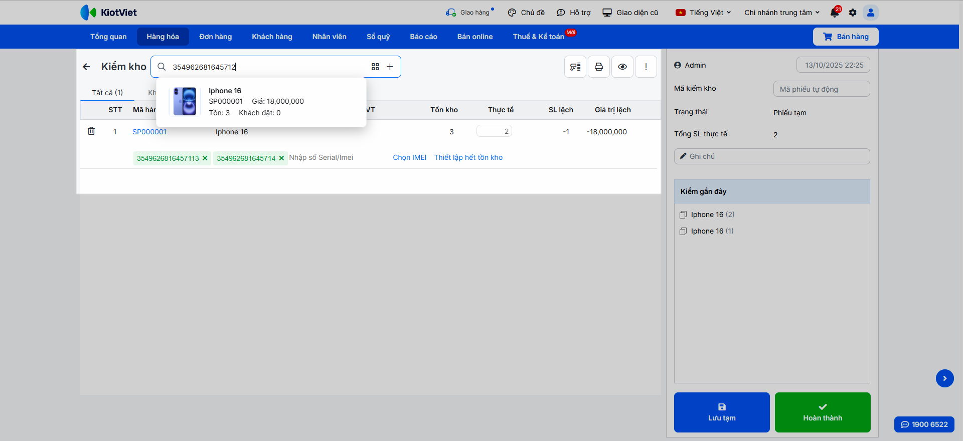Viewport: 963px width, 441px height.
Task: Click Iphone 16 product thumbnail in suggestion
Action: point(185,101)
